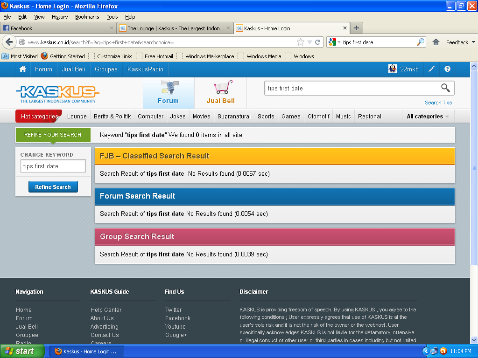This screenshot has width=478, height=358.
Task: Click scrollbar up arrow
Action: tap(474, 66)
